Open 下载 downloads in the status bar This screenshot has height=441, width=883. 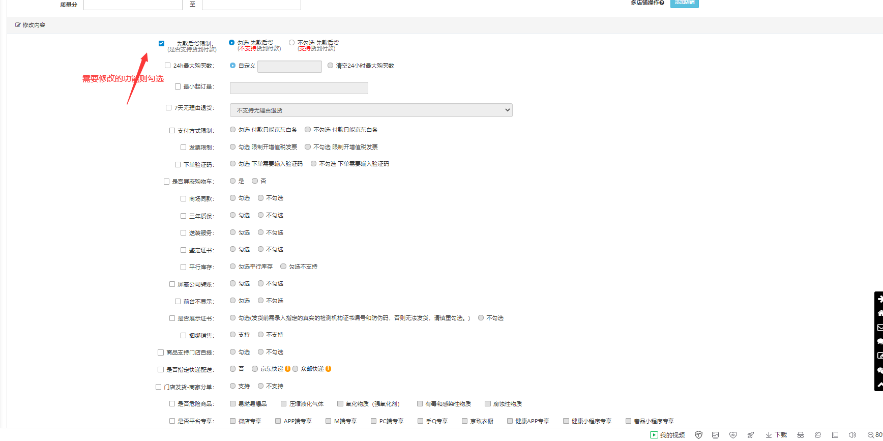coord(776,435)
